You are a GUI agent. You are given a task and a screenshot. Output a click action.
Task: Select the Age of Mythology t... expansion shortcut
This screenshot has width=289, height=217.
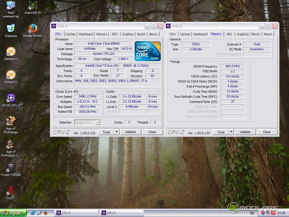11,148
